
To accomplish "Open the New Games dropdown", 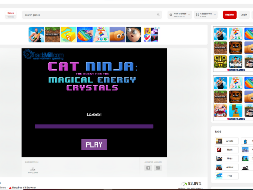I will tap(180, 15).
